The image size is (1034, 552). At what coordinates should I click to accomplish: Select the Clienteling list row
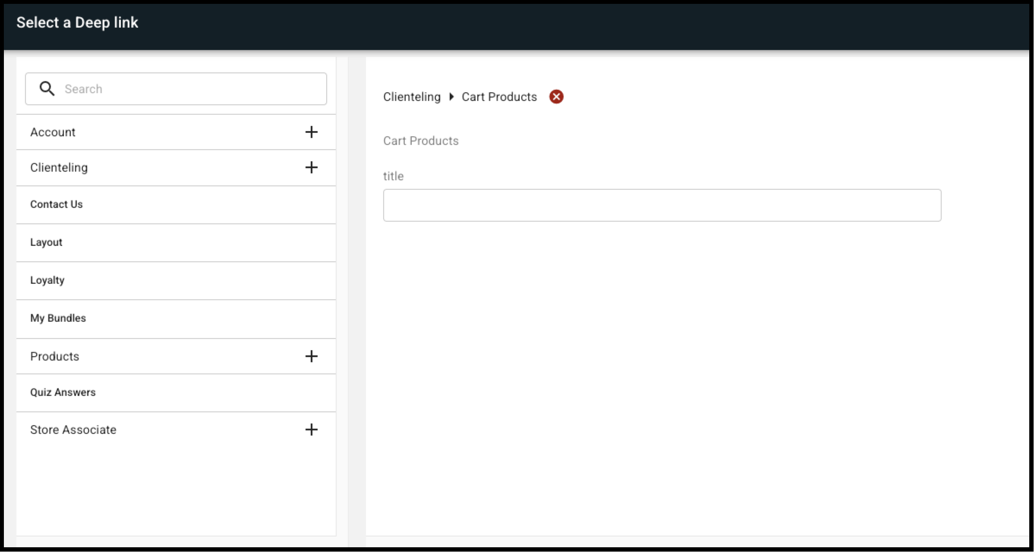point(176,168)
